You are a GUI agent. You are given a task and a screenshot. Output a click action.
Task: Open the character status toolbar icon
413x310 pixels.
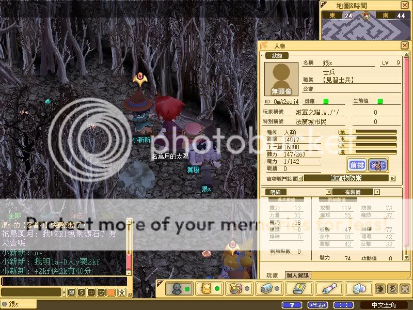[177, 288]
